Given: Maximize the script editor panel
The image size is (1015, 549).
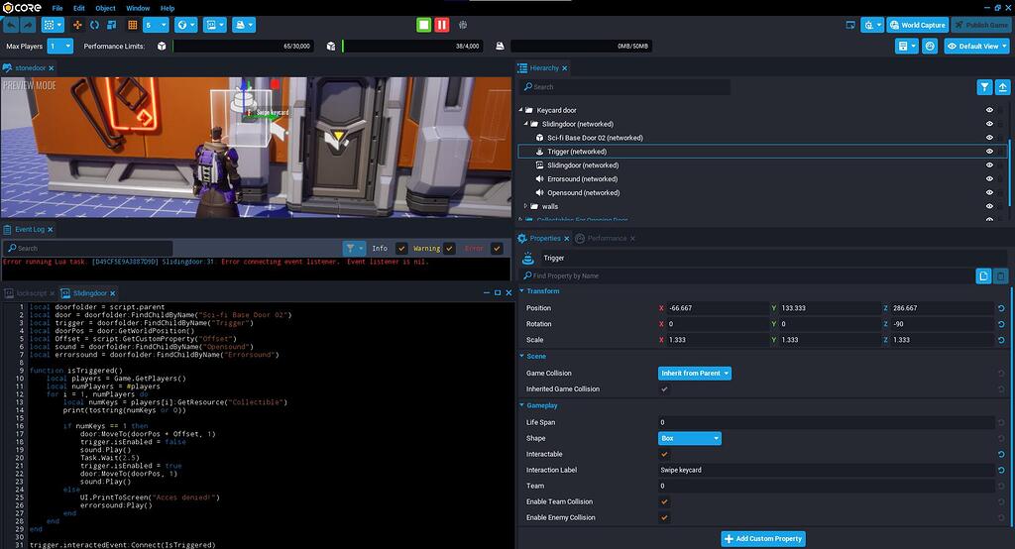Looking at the screenshot, I should coord(498,293).
